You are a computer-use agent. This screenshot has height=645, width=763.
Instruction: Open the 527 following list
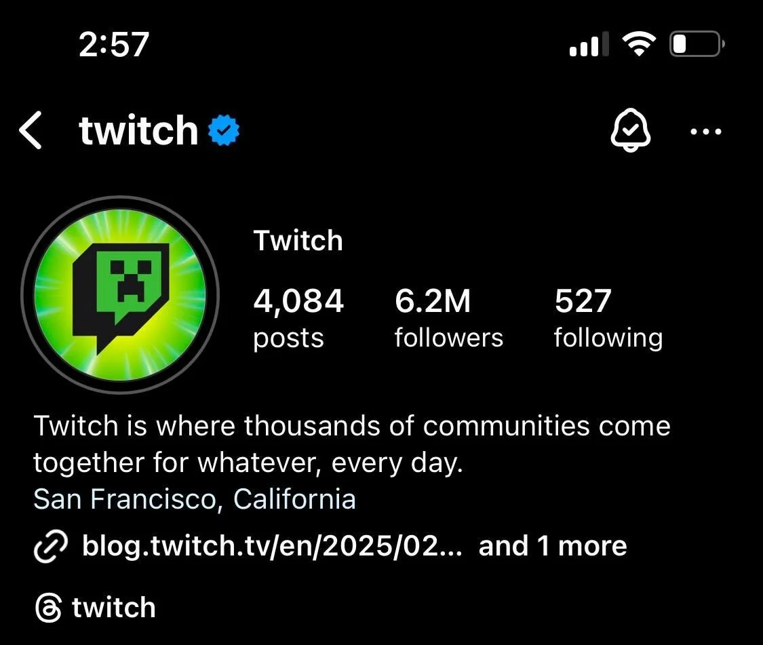(608, 318)
